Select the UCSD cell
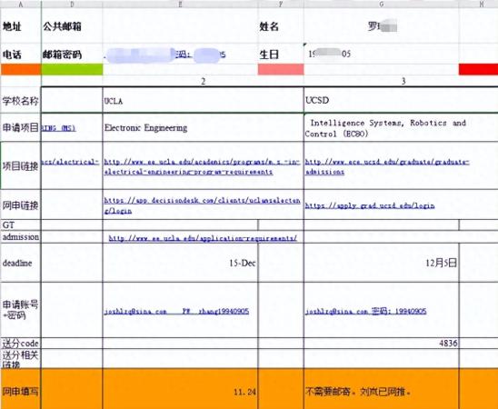The width and height of the screenshot is (498, 409). [x=401, y=100]
